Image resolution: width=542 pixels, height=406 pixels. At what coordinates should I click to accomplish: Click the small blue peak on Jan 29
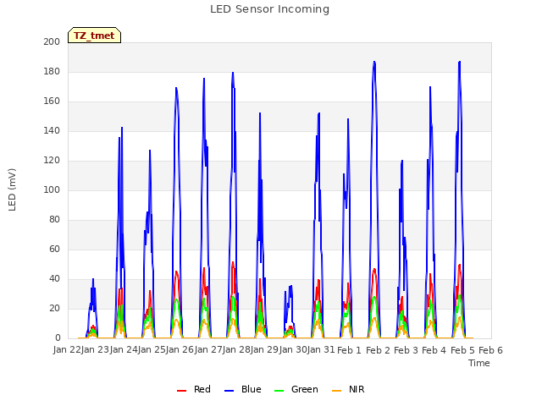click(x=290, y=286)
